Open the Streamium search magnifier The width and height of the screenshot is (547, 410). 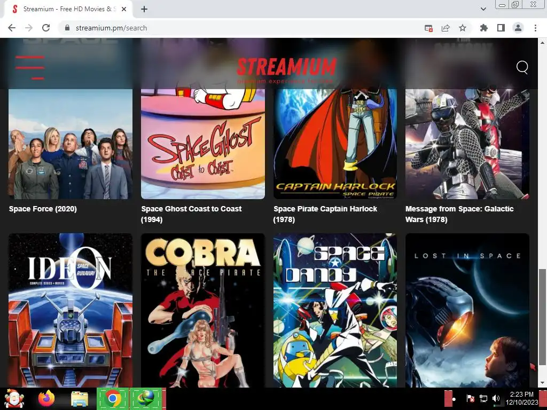point(522,67)
